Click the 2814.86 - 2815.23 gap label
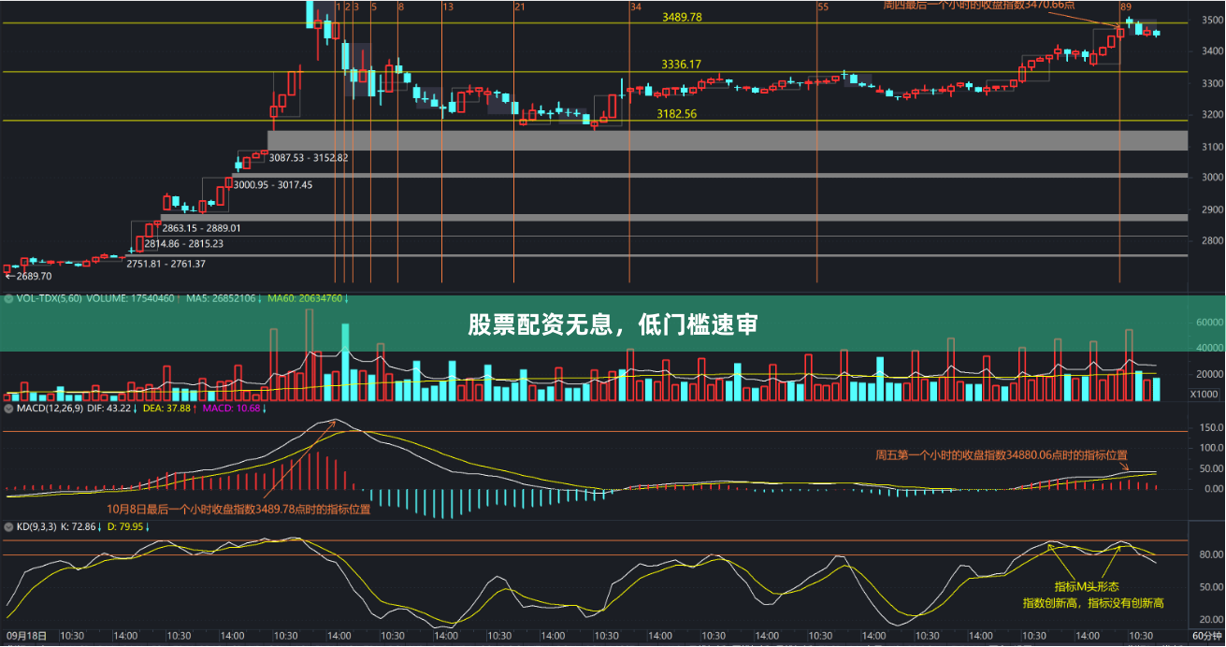The image size is (1226, 647). (x=183, y=243)
